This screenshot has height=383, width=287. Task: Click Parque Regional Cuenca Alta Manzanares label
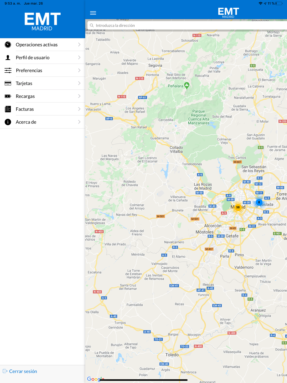coord(199,117)
